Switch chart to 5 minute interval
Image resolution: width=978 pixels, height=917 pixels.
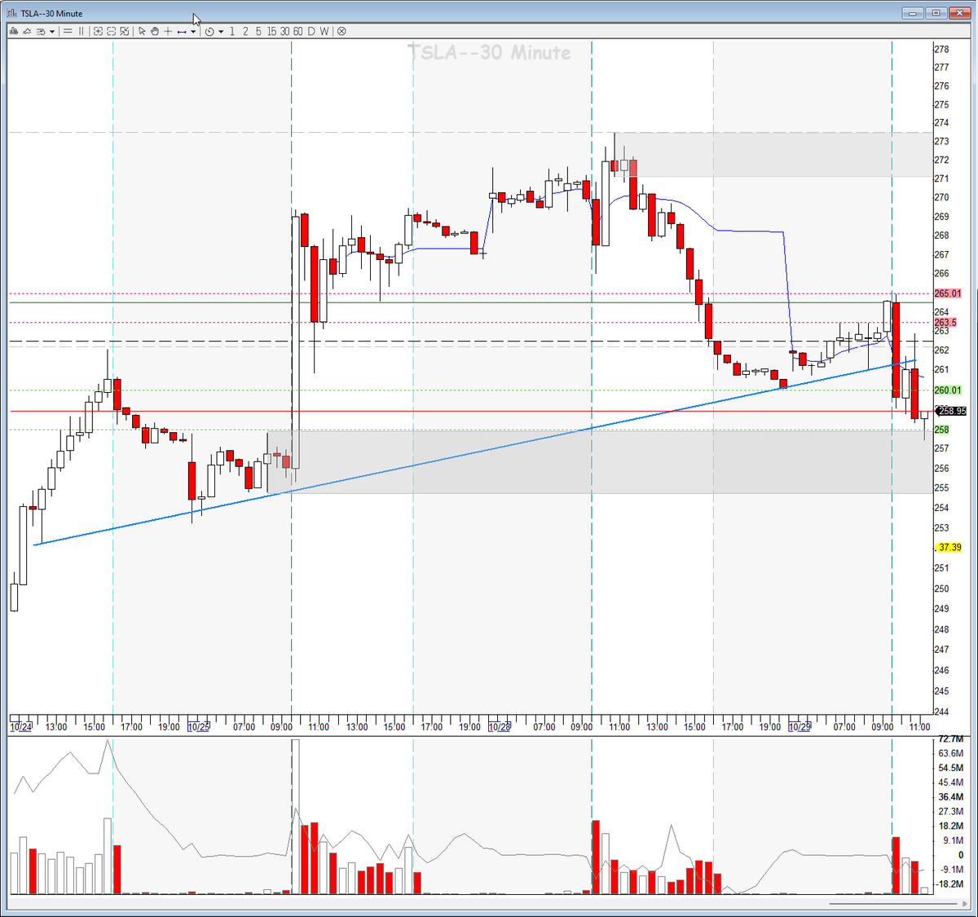tap(258, 31)
